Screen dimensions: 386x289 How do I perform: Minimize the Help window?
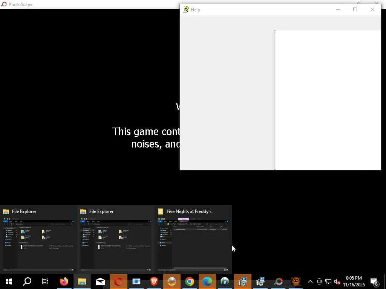338,9
